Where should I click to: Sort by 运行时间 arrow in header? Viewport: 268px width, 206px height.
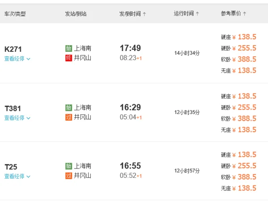click(x=197, y=14)
